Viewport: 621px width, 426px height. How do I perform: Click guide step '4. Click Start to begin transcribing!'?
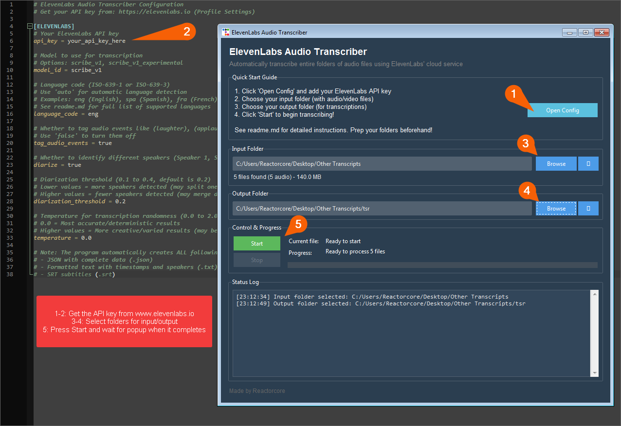(284, 115)
